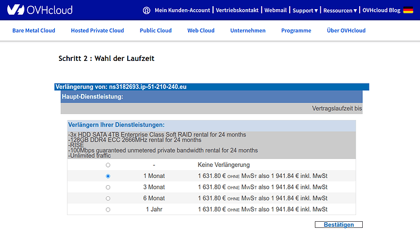Open Programme menu
This screenshot has height=237, width=420.
[296, 30]
